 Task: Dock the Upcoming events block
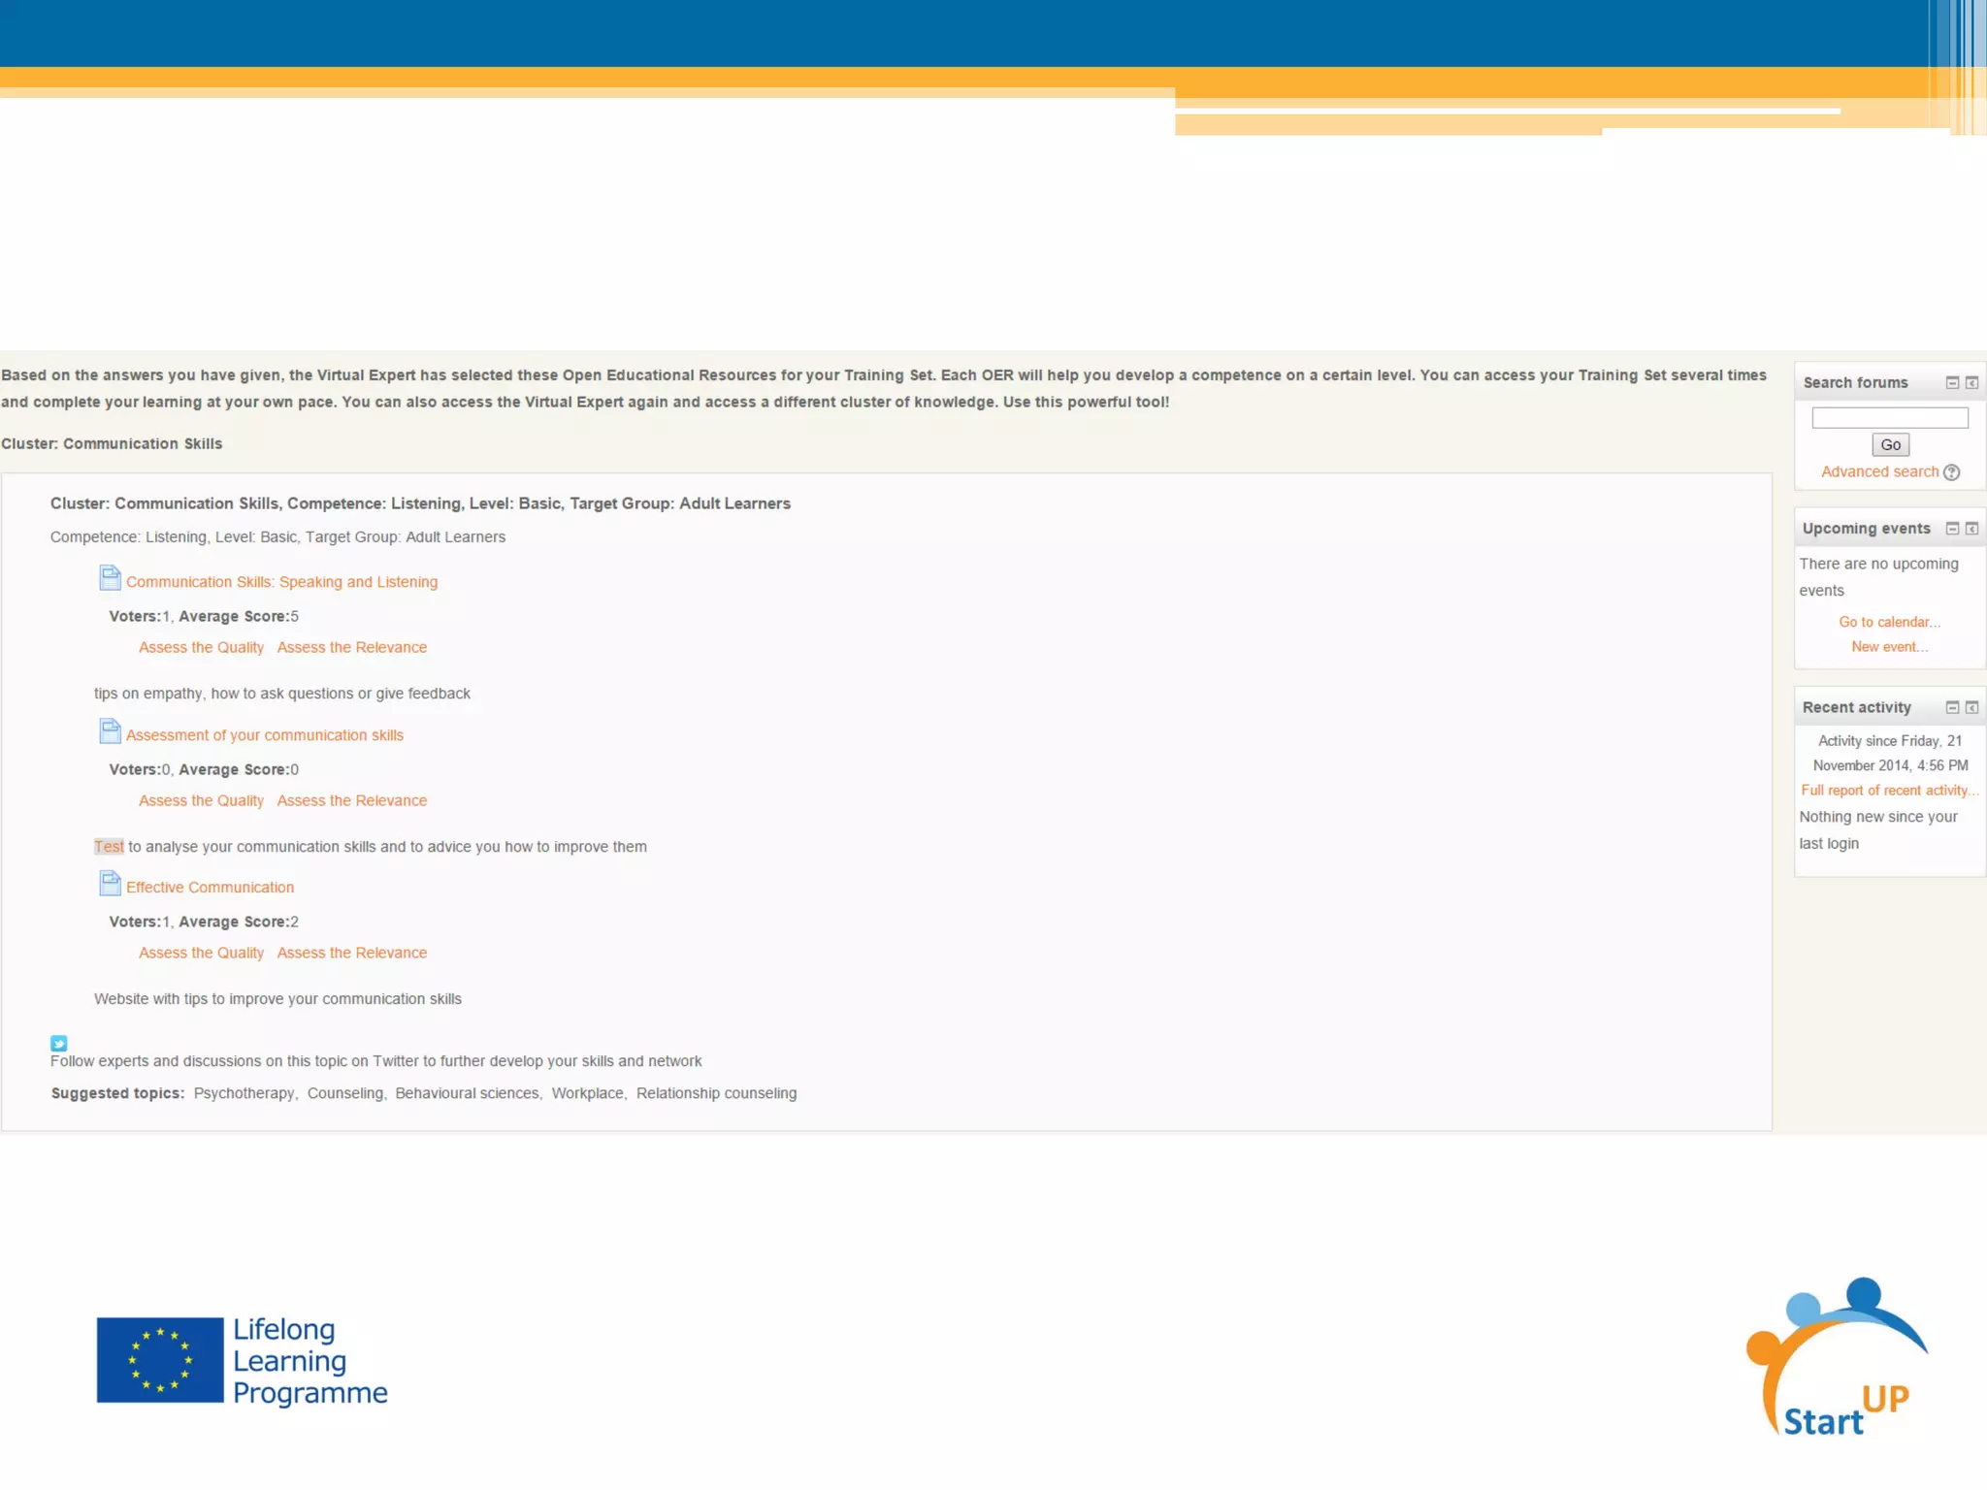(1971, 529)
